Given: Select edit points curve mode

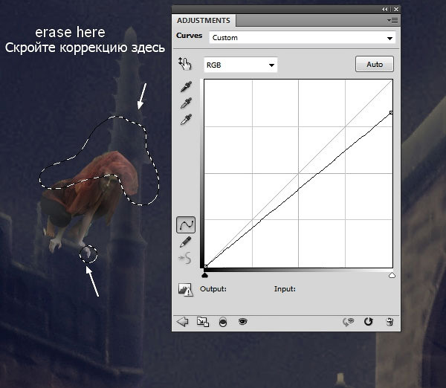Looking at the screenshot, I should pos(186,224).
